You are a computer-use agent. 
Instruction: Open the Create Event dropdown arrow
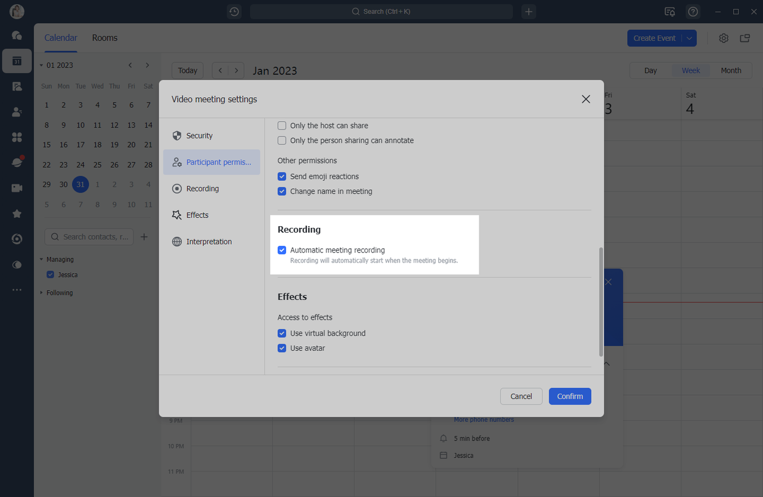coord(689,38)
